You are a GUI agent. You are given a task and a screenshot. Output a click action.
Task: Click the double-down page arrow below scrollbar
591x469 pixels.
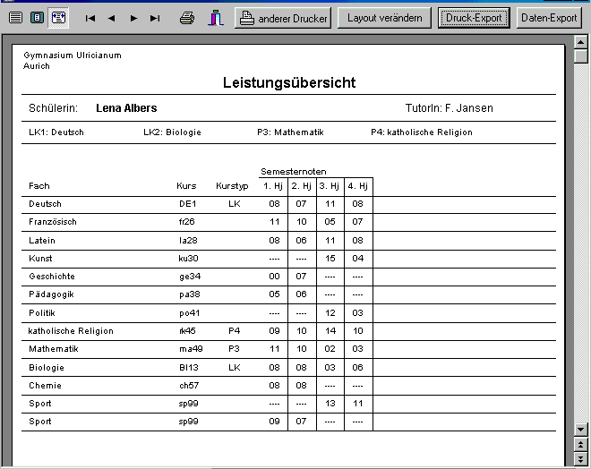[x=581, y=459]
